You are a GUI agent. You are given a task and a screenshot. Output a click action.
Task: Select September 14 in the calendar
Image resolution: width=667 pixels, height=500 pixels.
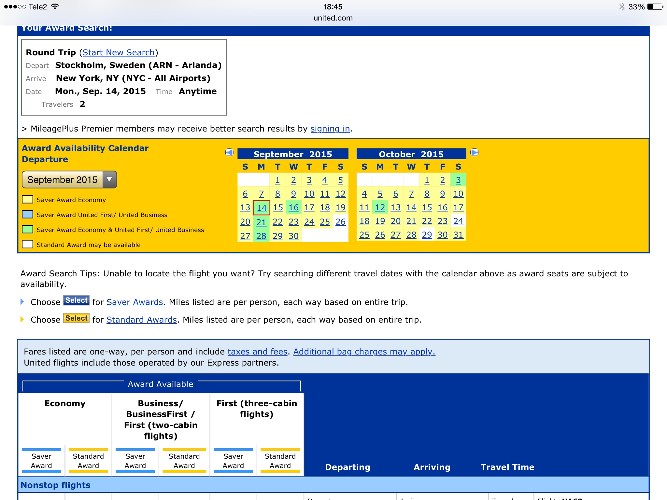[x=262, y=208]
